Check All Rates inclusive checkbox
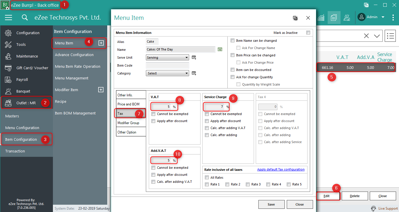Viewport: 399px width, 212px height. 207,178
